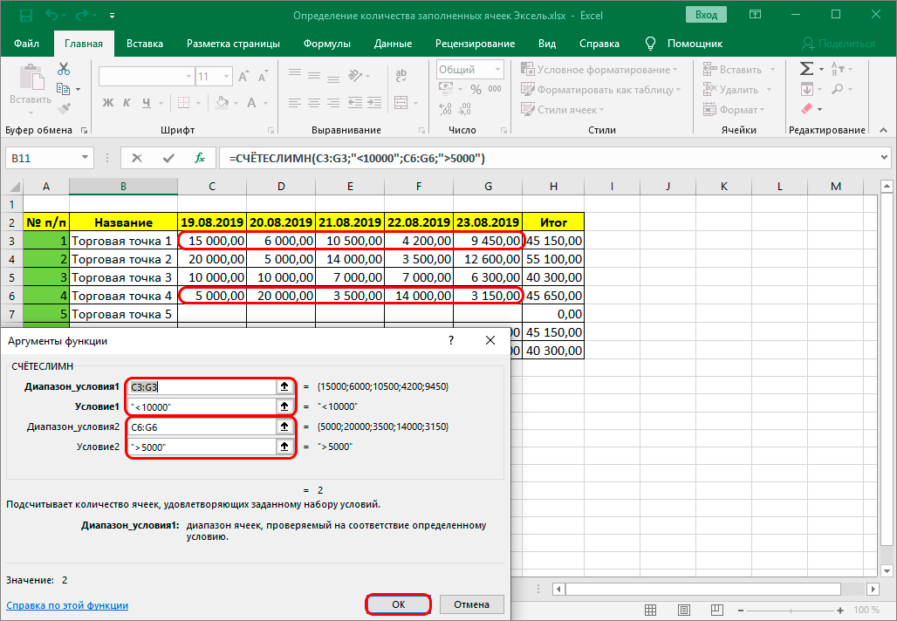Switch to the Формулы tab
Viewport: 897px width, 621px height.
click(326, 44)
